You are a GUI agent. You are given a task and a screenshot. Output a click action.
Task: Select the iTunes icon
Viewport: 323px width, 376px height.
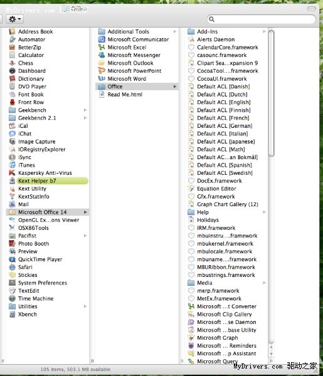coord(12,165)
